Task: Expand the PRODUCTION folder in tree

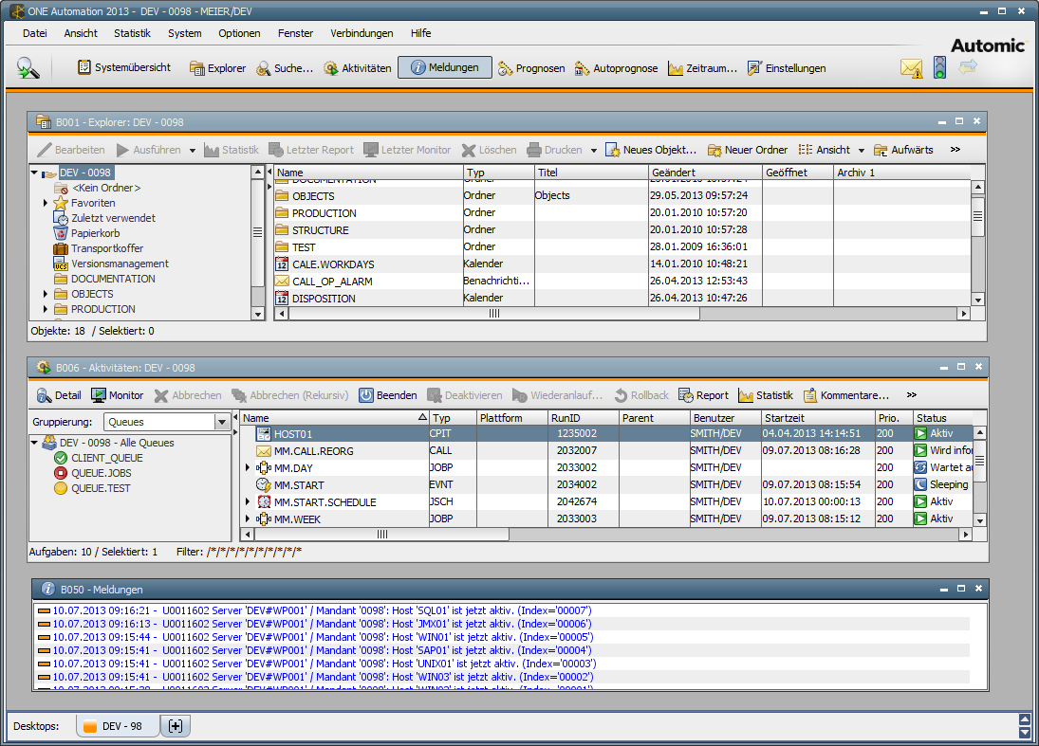Action: pyautogui.click(x=45, y=309)
